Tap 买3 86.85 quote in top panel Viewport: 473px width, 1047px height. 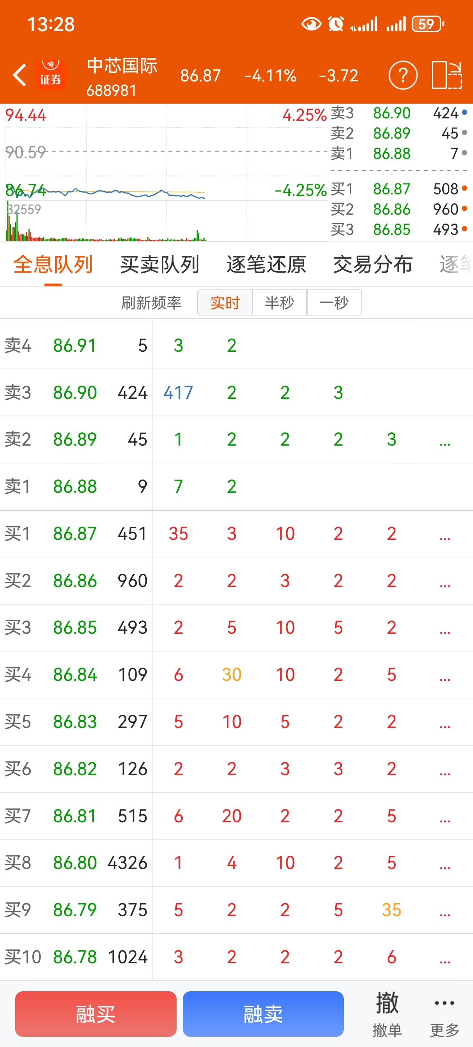[x=399, y=229]
